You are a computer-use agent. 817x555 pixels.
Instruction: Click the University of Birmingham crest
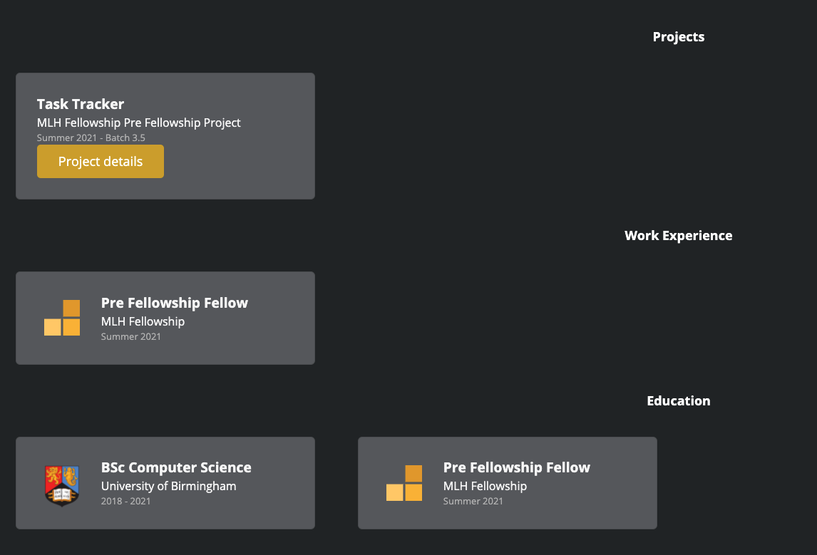click(x=62, y=484)
